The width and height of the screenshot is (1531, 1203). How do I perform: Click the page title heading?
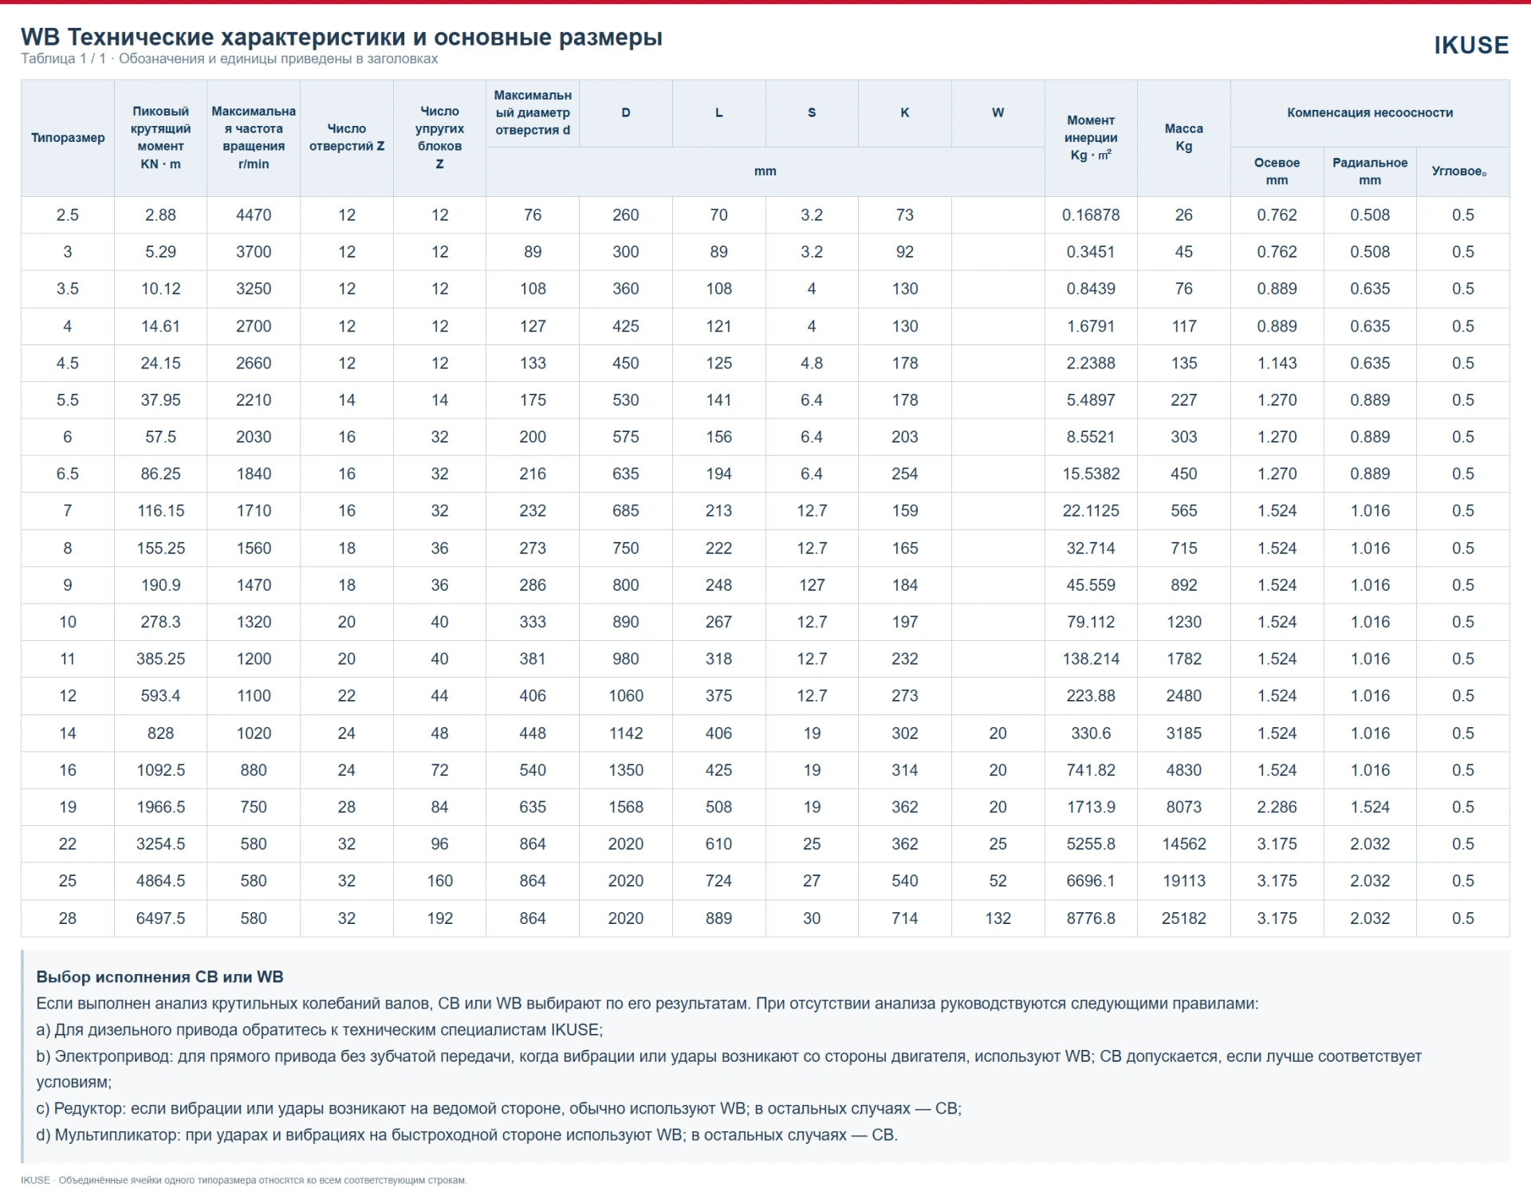coord(341,37)
